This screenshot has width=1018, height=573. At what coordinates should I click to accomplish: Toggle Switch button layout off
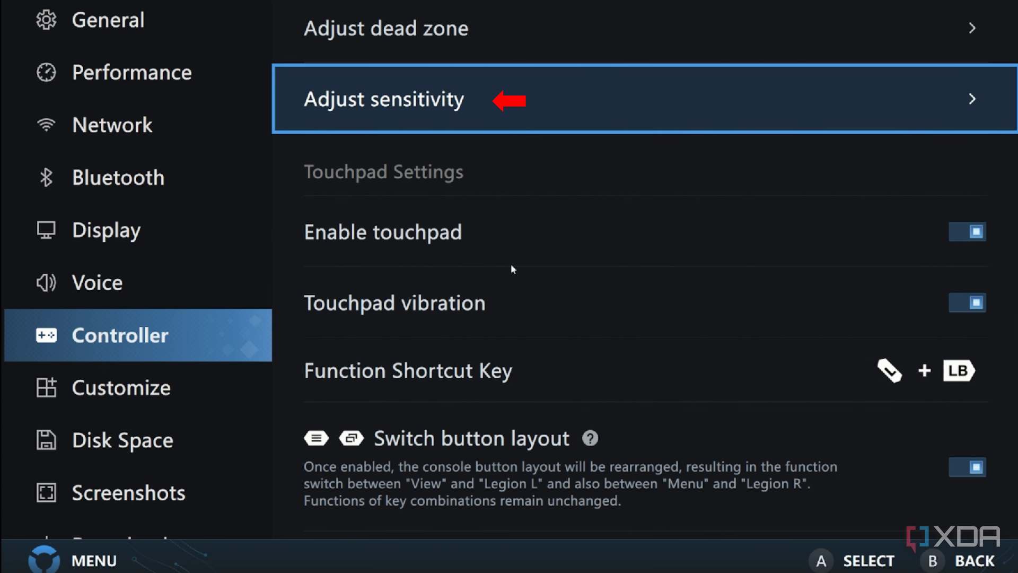(x=967, y=467)
